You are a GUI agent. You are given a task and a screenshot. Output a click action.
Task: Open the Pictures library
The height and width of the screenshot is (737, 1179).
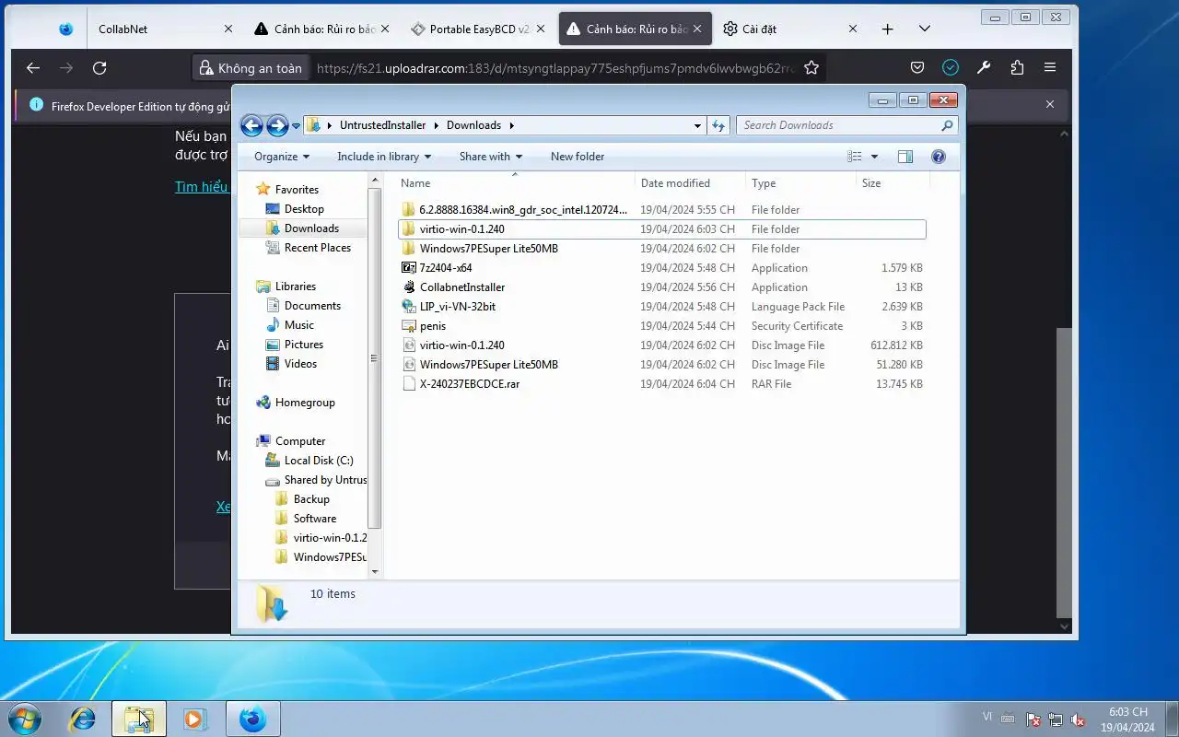[303, 345]
